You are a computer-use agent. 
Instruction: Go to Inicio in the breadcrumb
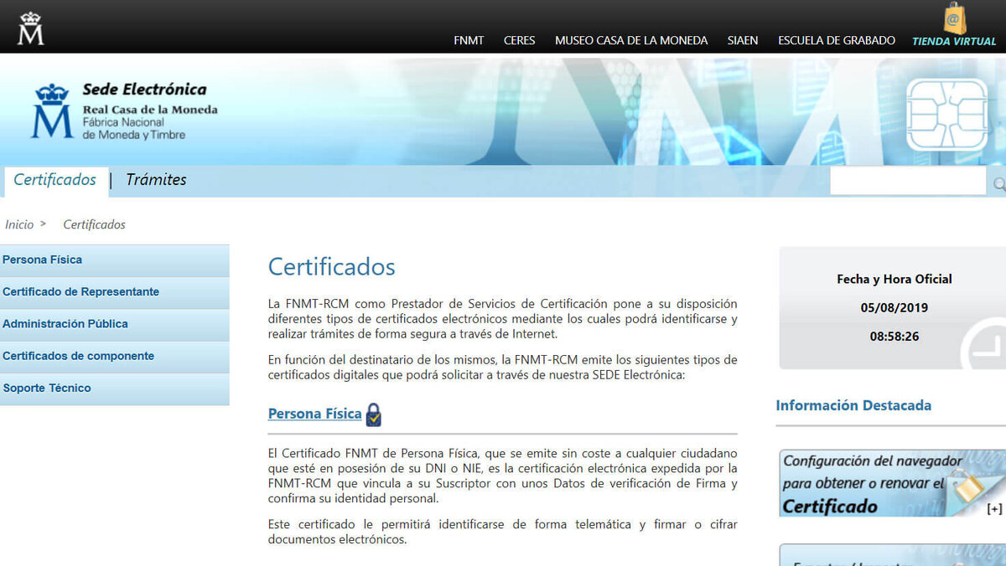19,224
